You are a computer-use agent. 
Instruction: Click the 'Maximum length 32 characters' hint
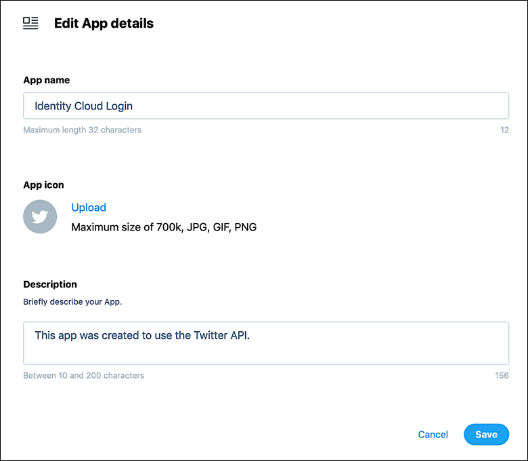pyautogui.click(x=83, y=130)
